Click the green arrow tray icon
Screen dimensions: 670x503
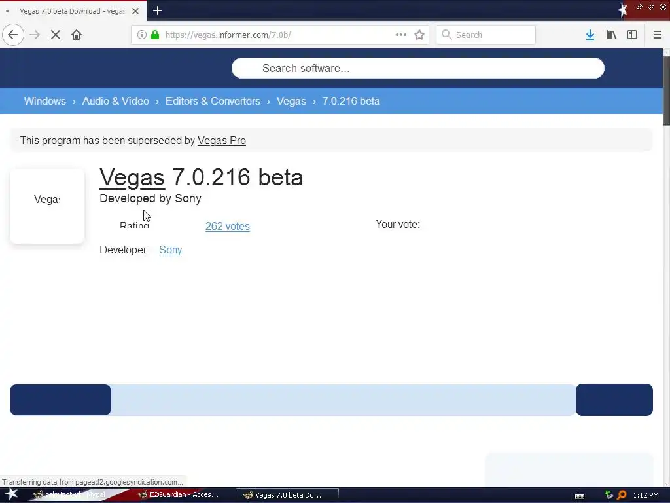(609, 495)
